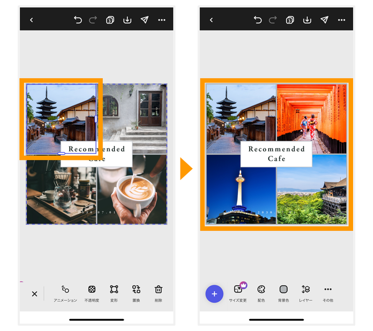This screenshot has width=373, height=331.
Task: Open その他 (other) options in bottom toolbar
Action: [328, 294]
